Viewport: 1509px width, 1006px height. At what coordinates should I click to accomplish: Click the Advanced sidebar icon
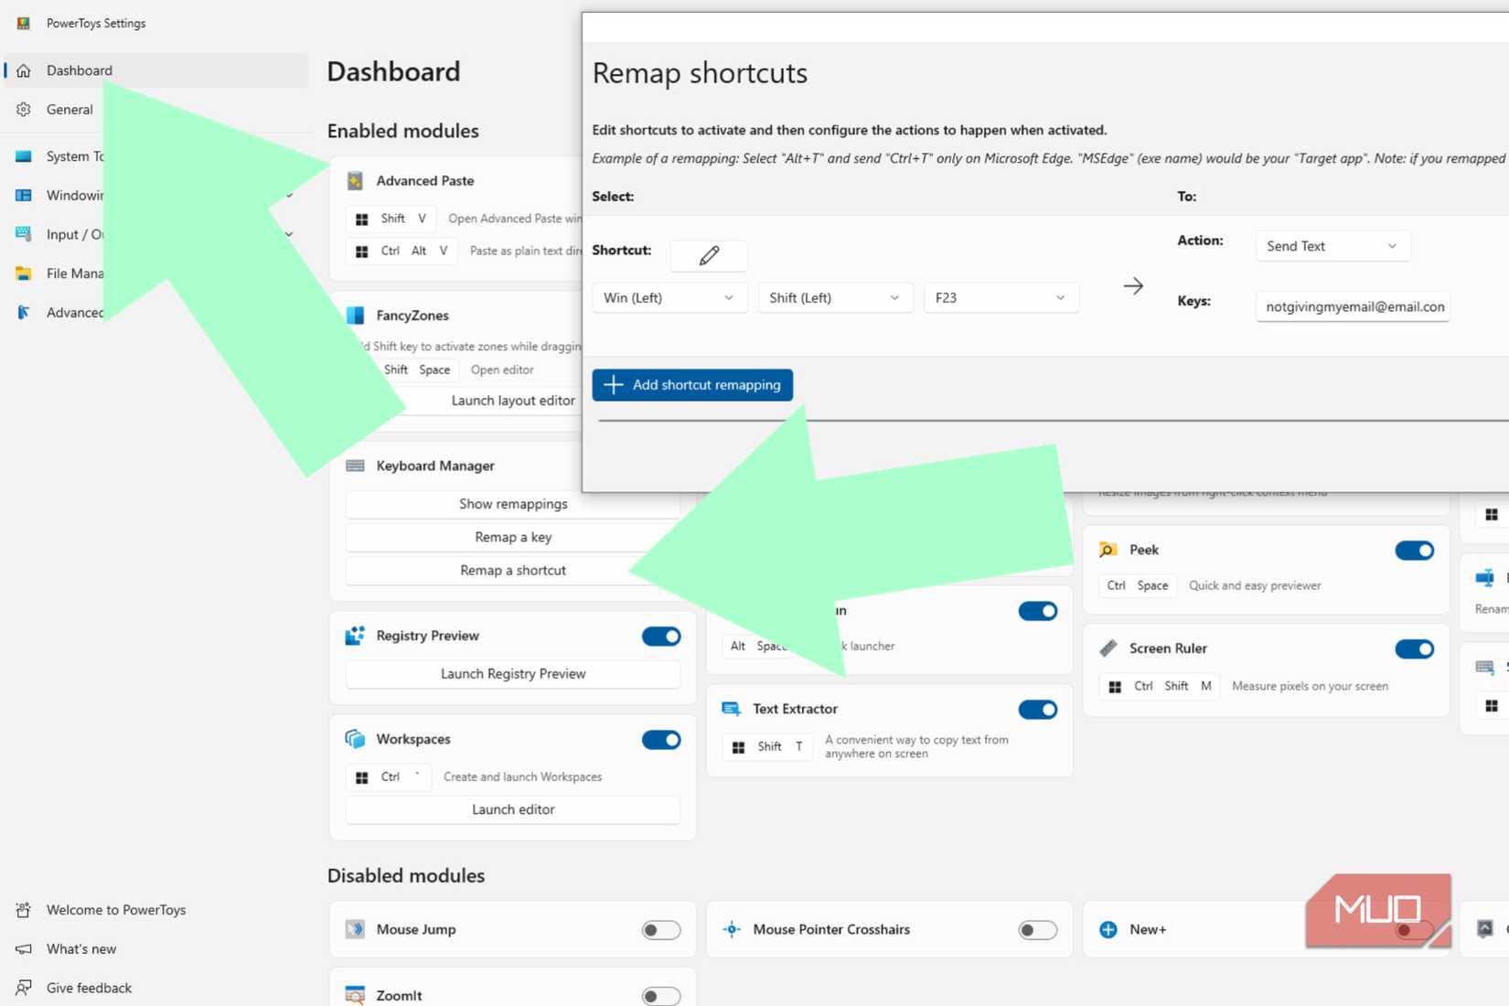24,313
